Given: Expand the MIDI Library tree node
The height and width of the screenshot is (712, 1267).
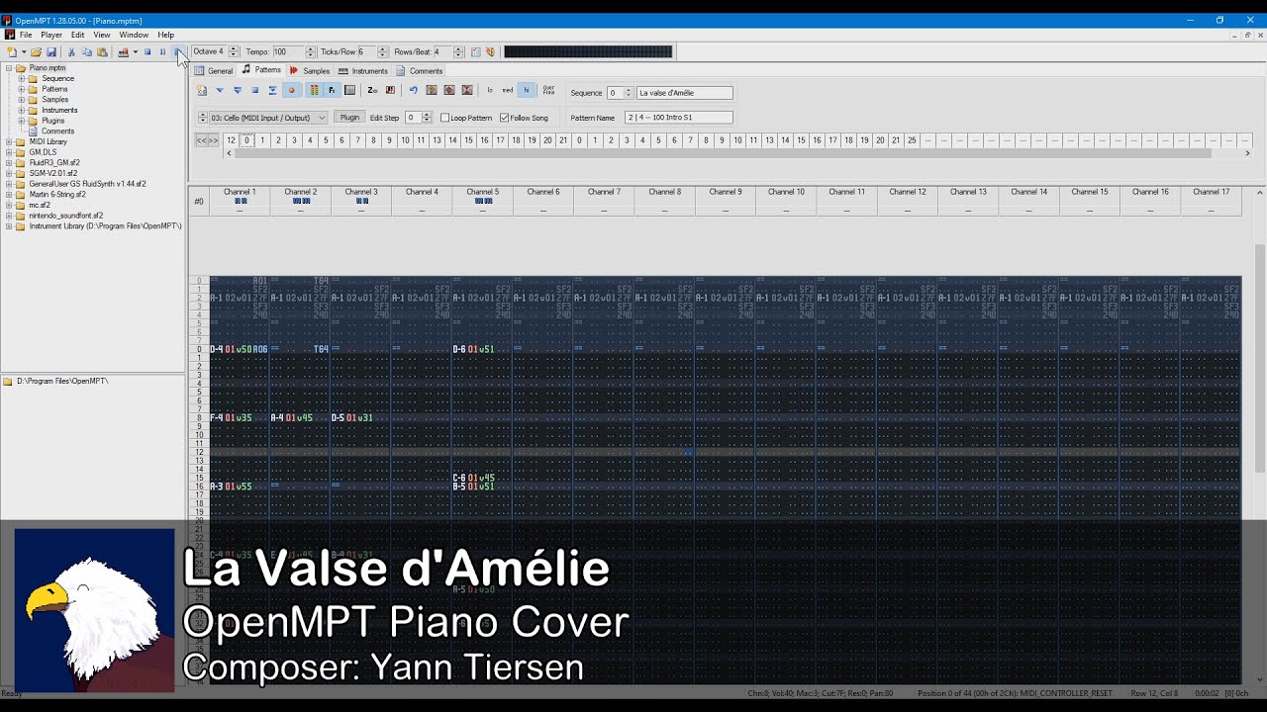Looking at the screenshot, I should pyautogui.click(x=9, y=141).
